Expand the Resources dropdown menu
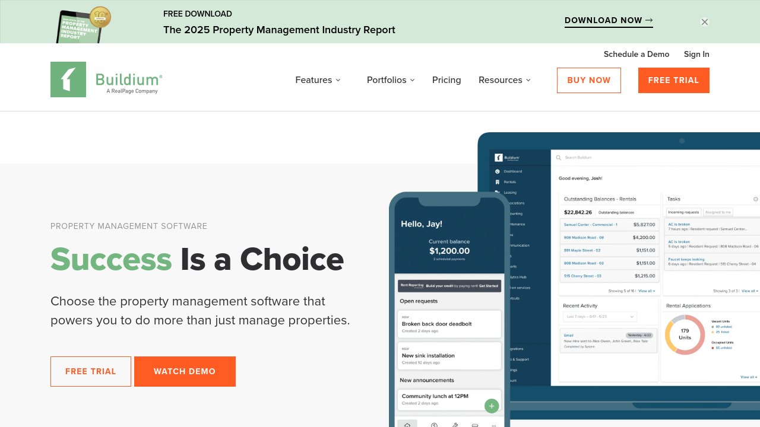The width and height of the screenshot is (760, 427). click(504, 80)
